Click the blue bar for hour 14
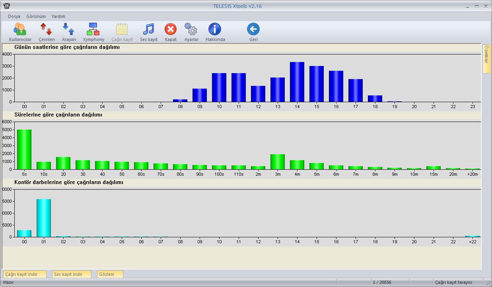 click(297, 82)
